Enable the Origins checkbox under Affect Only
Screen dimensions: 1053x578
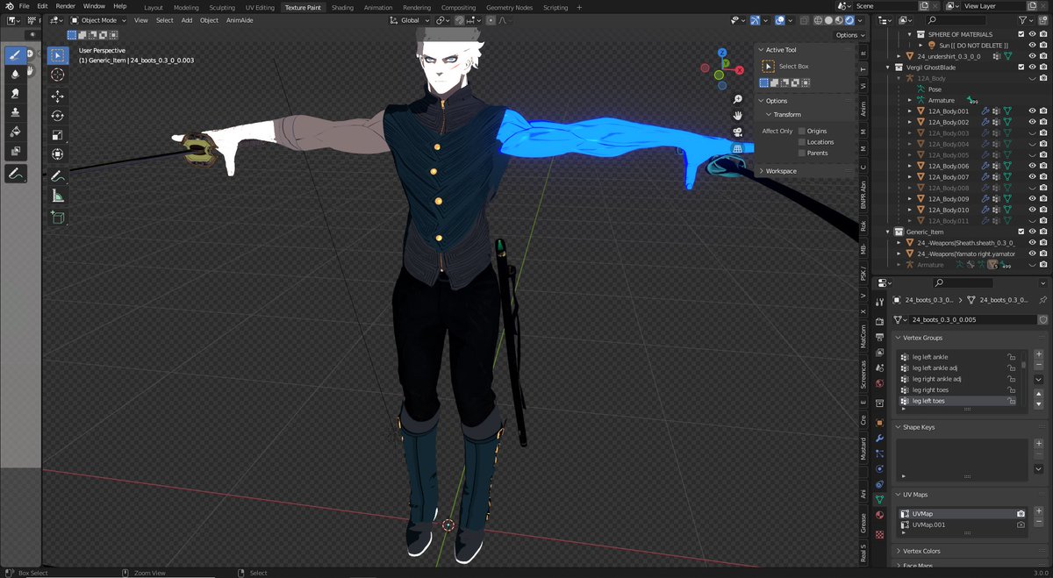(802, 131)
